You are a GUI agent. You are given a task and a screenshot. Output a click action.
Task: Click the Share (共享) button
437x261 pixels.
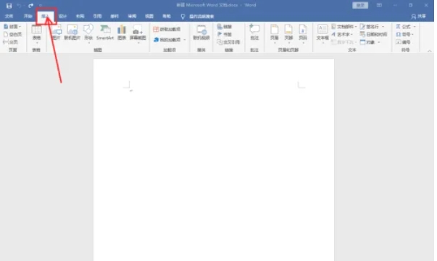[419, 17]
